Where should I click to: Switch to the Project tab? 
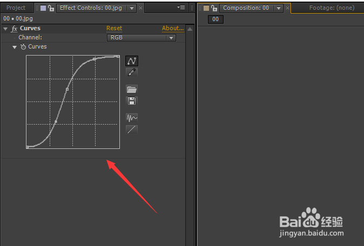[16, 8]
